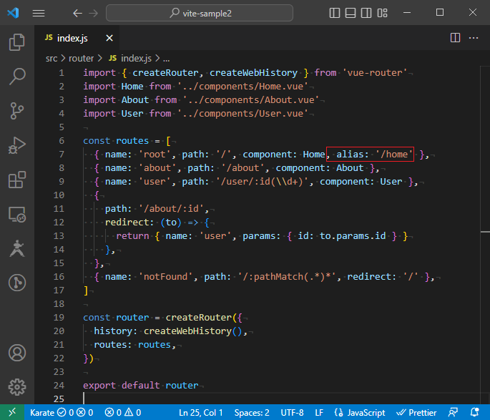The image size is (490, 420).
Task: Click createWebHistory on line 1
Action: [x=253, y=73]
